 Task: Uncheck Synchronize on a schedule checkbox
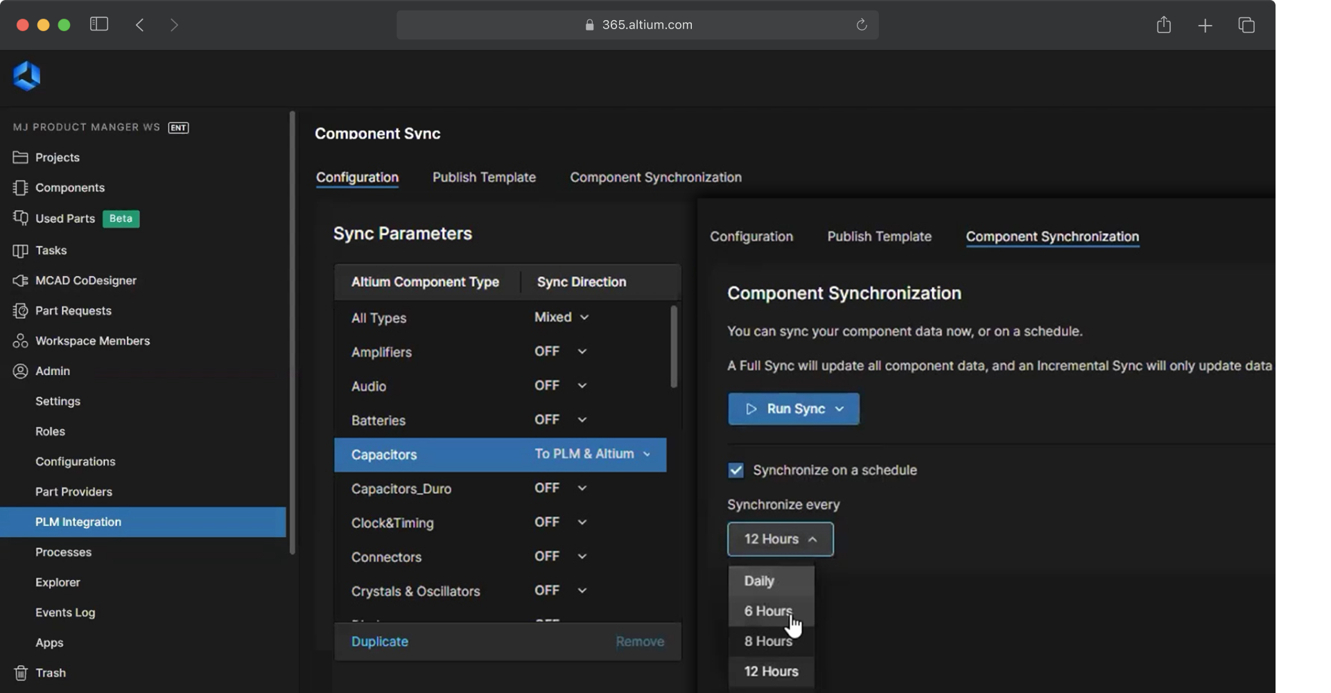pyautogui.click(x=736, y=471)
